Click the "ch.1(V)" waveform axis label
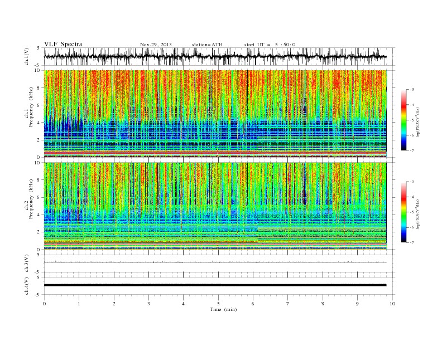Image resolution: width=442 pixels, height=341 pixels. click(27, 56)
